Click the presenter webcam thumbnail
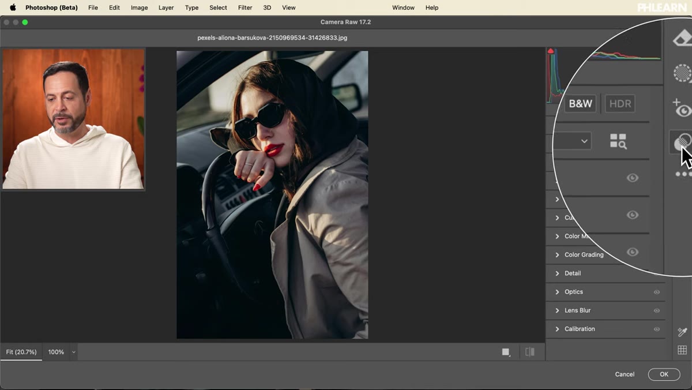 (x=73, y=119)
